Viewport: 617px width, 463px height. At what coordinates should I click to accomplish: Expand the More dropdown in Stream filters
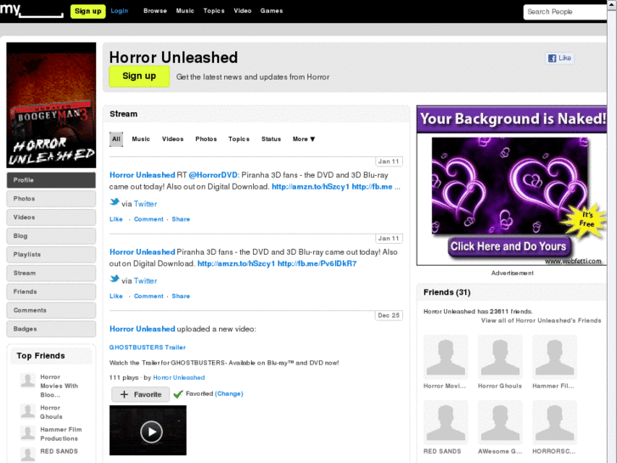pos(303,139)
